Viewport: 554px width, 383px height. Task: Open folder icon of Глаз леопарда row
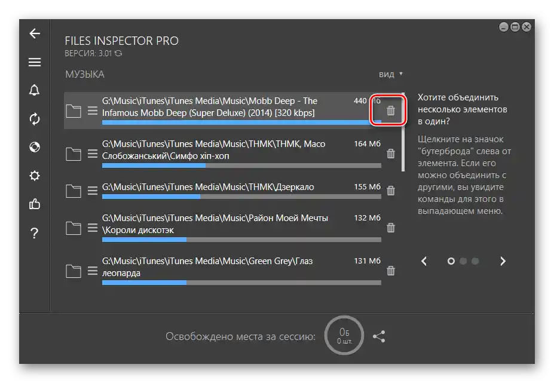coord(74,271)
